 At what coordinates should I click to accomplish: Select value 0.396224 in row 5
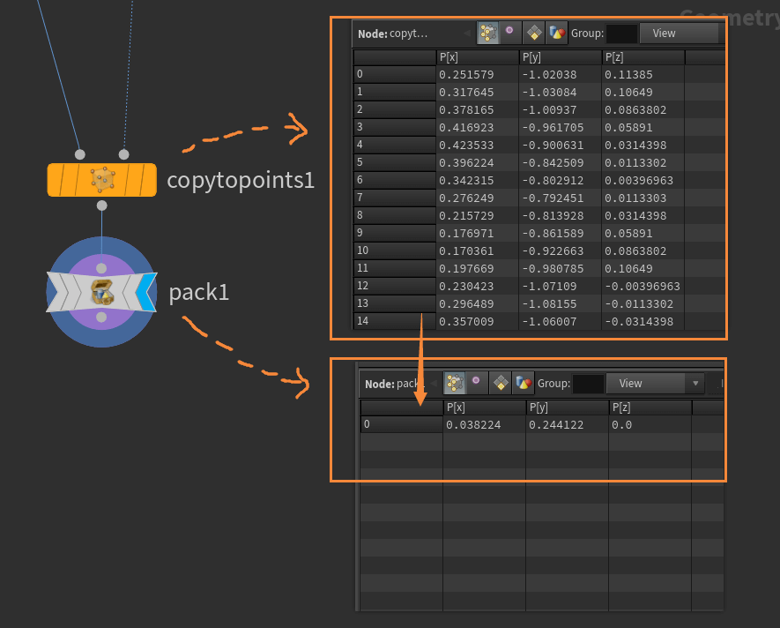tap(466, 163)
